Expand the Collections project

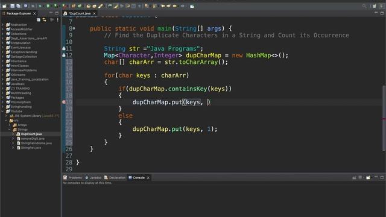coord(2,34)
